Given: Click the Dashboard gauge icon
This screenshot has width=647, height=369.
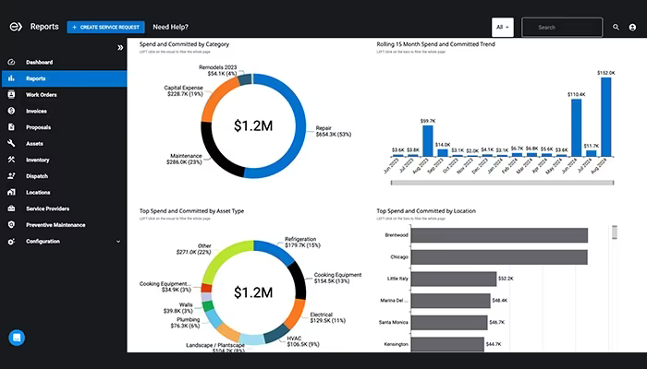Looking at the screenshot, I should point(11,62).
